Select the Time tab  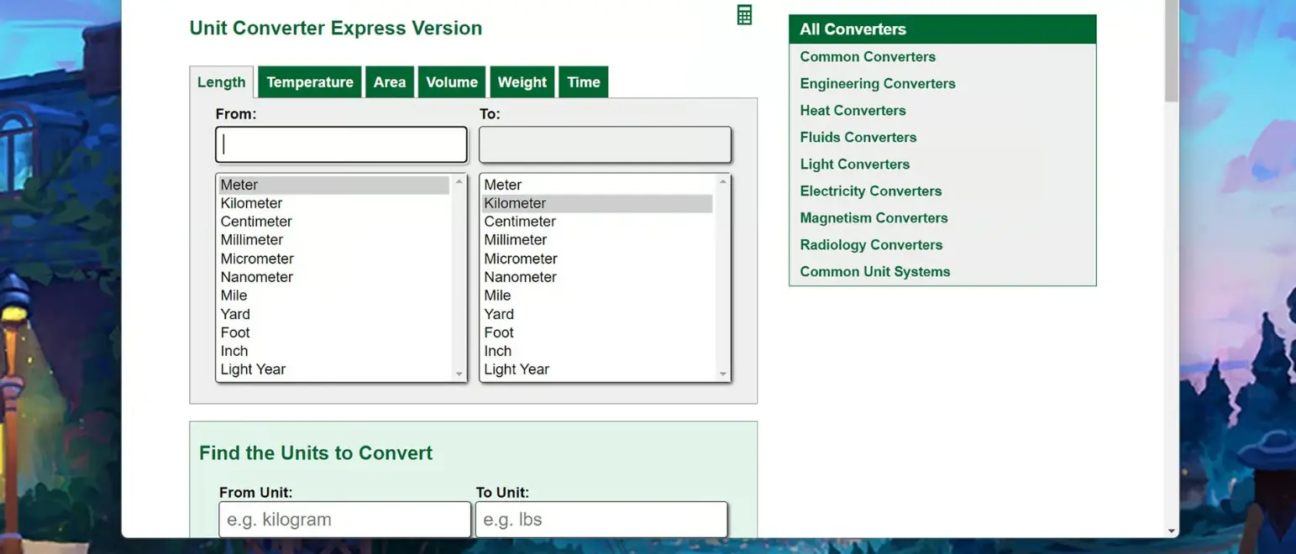[584, 82]
